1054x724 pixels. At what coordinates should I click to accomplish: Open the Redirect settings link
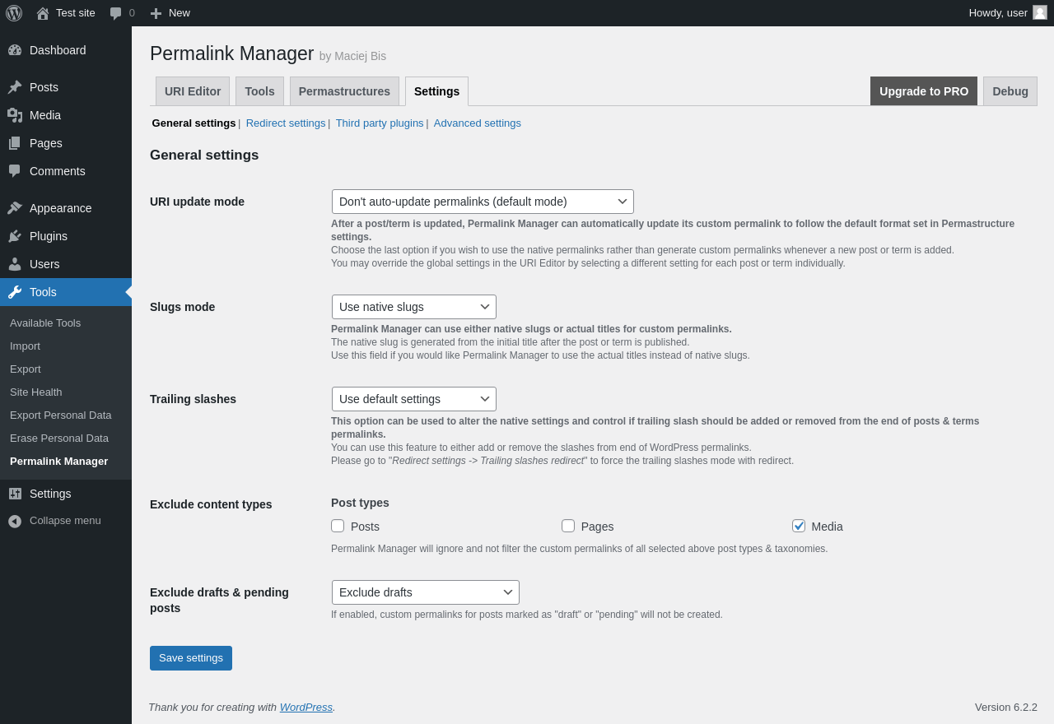(286, 123)
